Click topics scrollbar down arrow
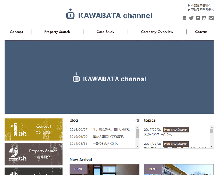 (211, 146)
